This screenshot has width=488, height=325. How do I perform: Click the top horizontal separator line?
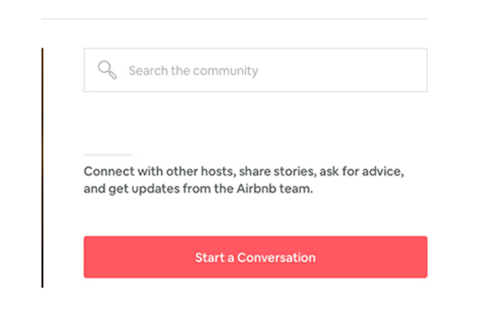coord(234,19)
